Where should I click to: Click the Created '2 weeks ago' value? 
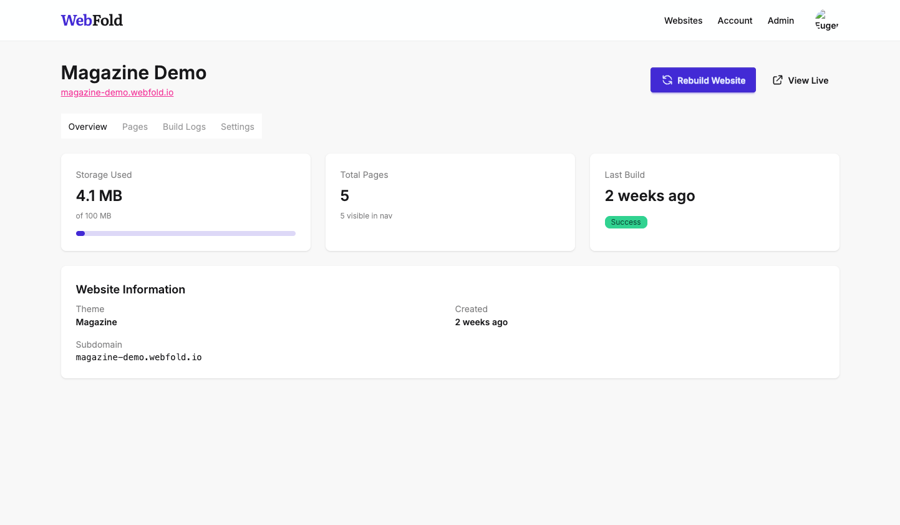pyautogui.click(x=481, y=322)
